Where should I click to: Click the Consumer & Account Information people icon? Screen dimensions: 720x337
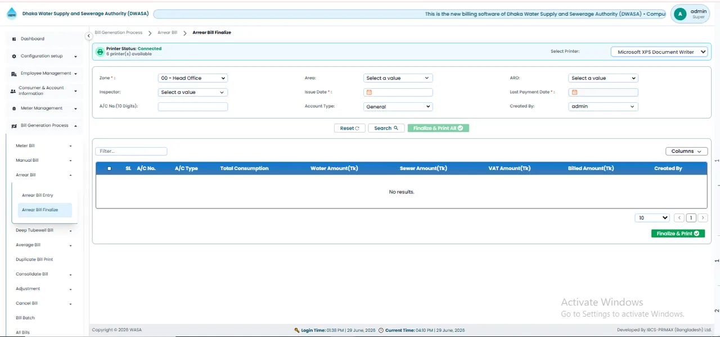[x=13, y=90]
